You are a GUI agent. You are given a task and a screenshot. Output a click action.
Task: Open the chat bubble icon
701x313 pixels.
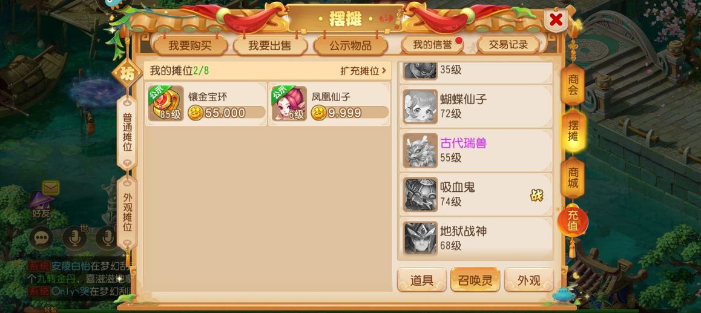click(x=41, y=239)
